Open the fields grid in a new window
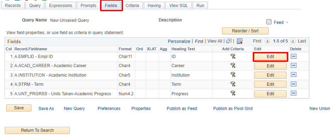This screenshot has width=332, height=136. coord(229,41)
